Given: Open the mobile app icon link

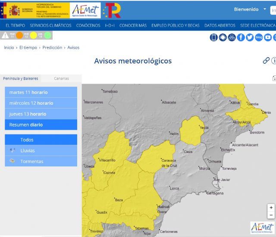Looking at the screenshot, I should (214, 37).
